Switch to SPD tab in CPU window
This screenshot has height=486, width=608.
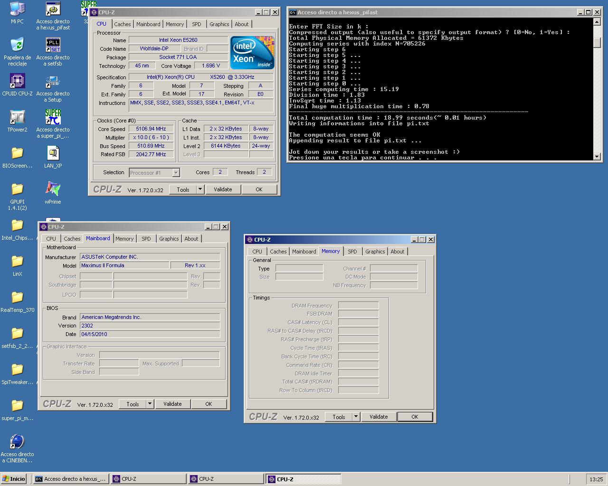point(197,24)
